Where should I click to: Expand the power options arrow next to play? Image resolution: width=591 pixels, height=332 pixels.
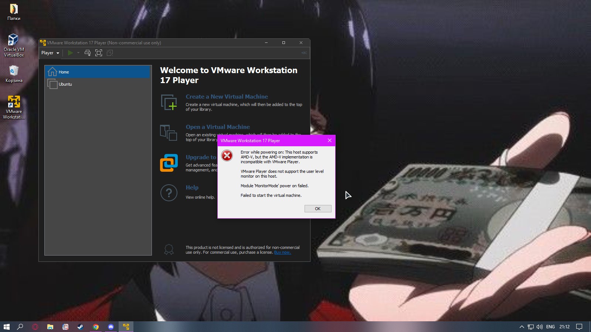pos(78,53)
